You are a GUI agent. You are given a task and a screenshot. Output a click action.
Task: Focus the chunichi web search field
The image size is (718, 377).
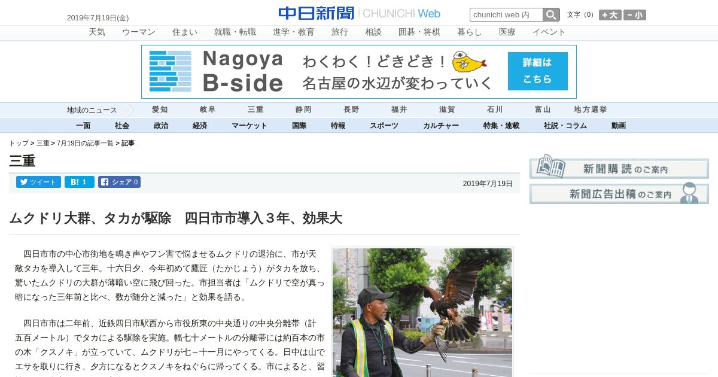(506, 15)
